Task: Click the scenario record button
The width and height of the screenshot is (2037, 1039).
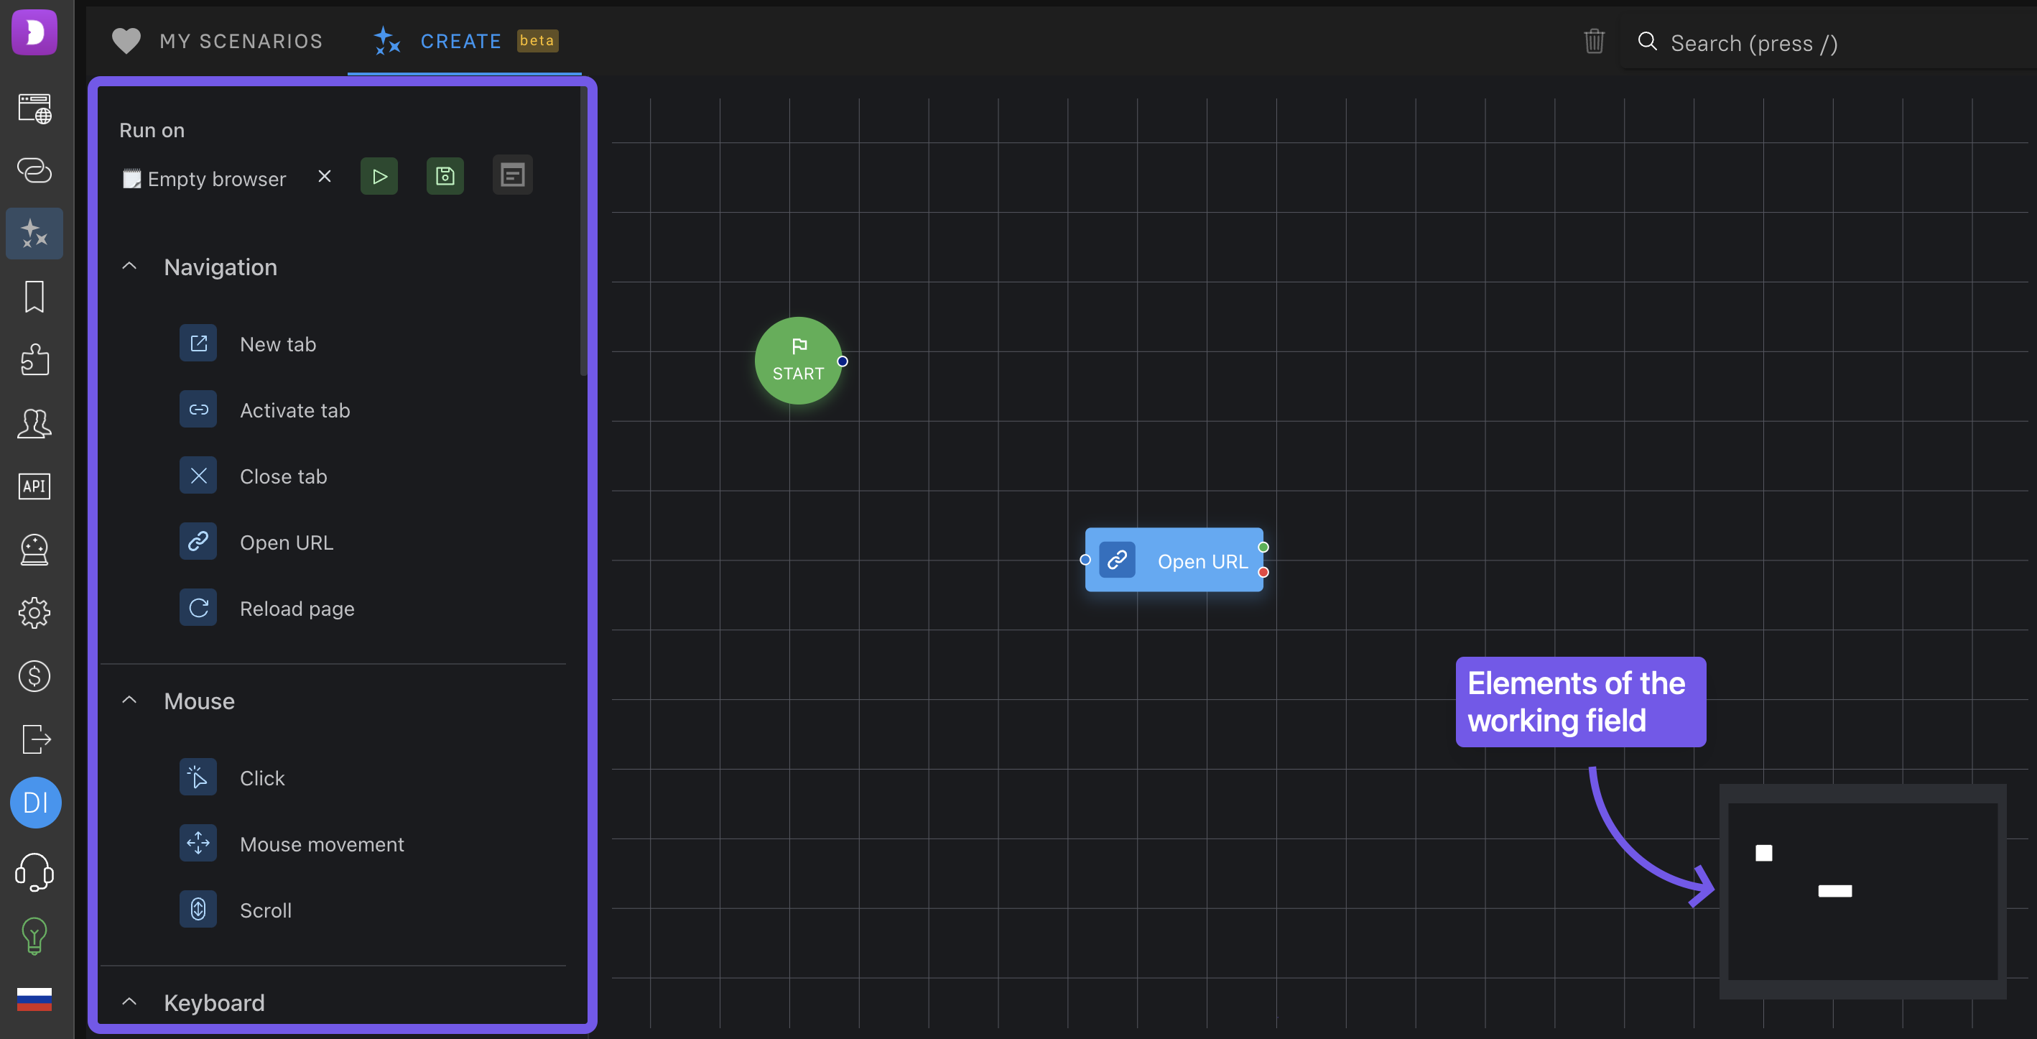Action: [x=445, y=175]
